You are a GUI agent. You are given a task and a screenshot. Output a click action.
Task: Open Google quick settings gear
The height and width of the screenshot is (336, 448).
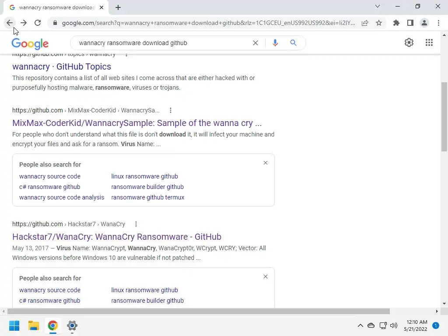pos(409,42)
